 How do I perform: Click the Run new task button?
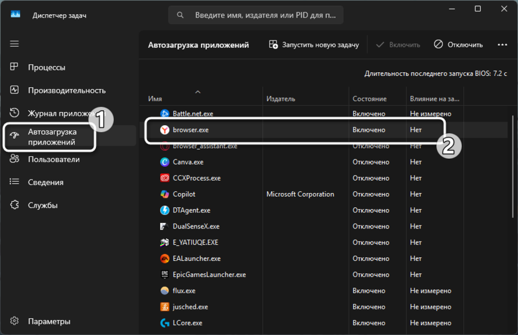pyautogui.click(x=314, y=45)
